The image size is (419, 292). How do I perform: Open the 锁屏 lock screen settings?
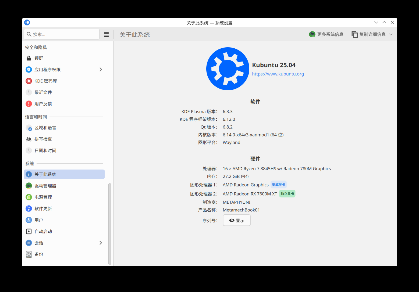click(64, 58)
